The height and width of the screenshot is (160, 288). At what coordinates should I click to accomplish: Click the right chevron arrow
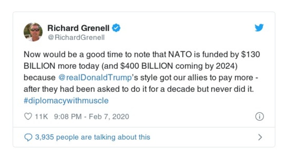260,137
